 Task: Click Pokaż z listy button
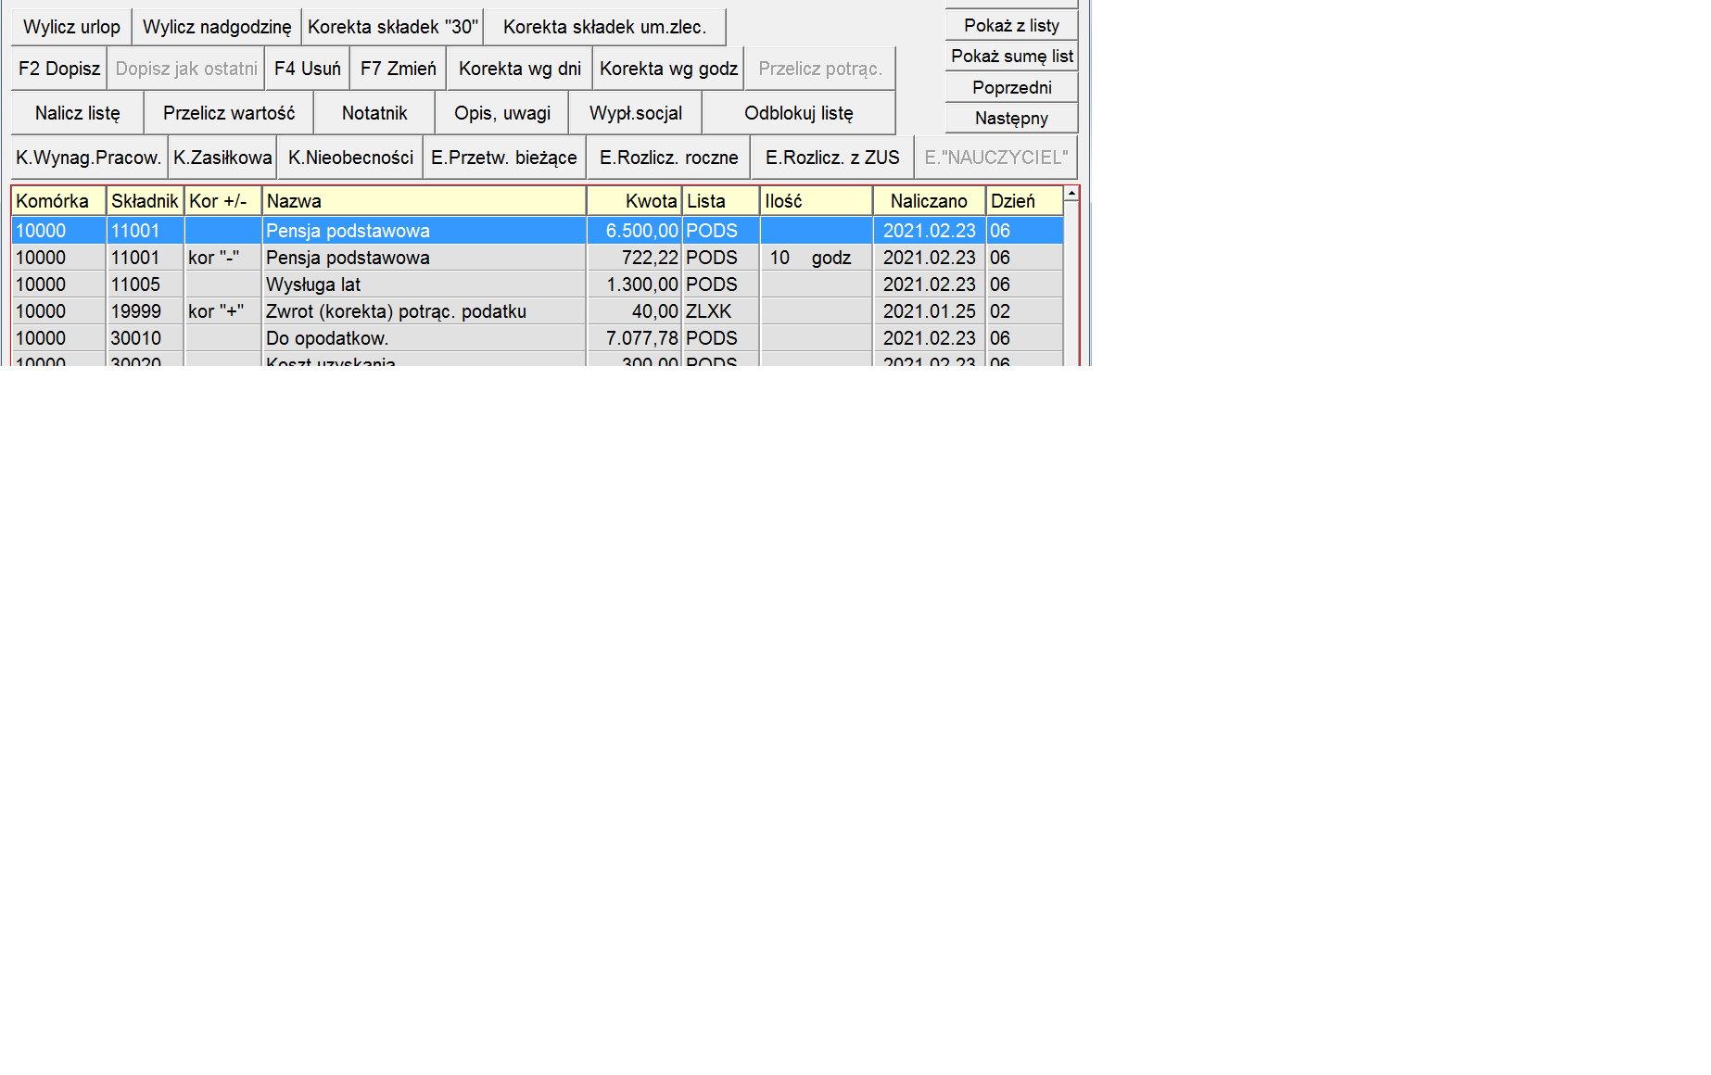1011,26
